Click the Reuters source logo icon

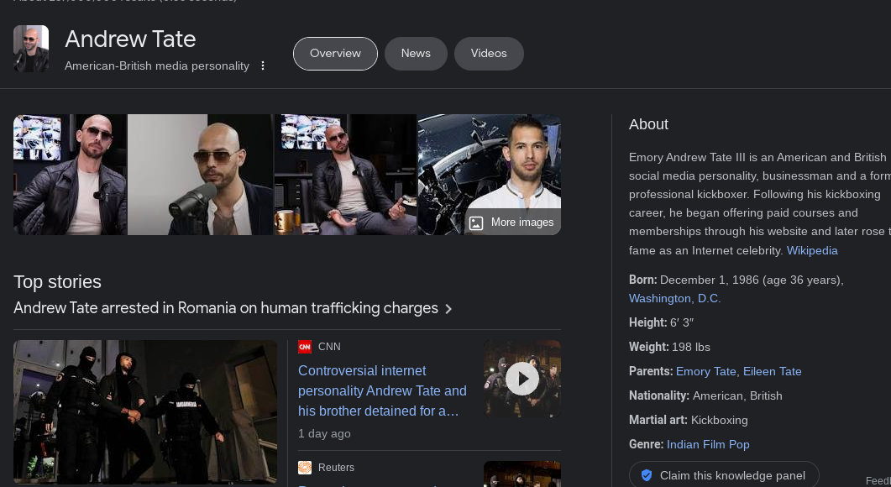coord(305,468)
